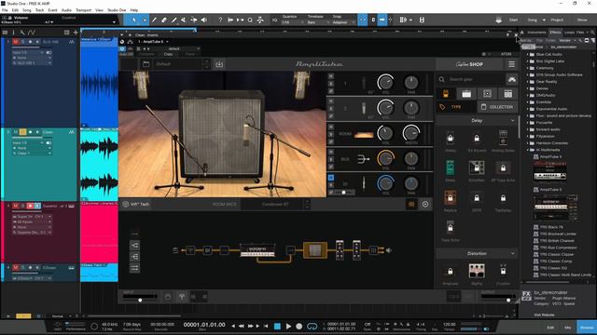Click the question mark help icon
This screenshot has height=335, width=597.
[220, 20]
